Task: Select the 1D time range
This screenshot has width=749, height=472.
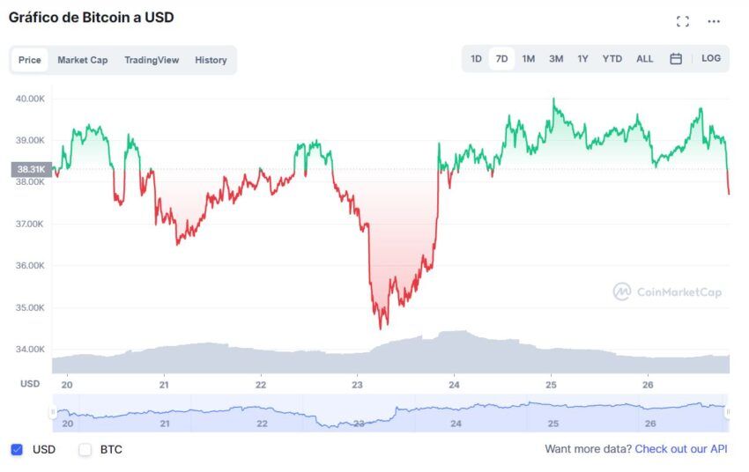Action: point(476,59)
